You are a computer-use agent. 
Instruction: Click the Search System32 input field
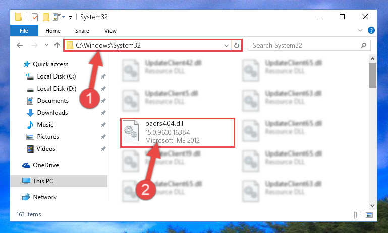305,45
